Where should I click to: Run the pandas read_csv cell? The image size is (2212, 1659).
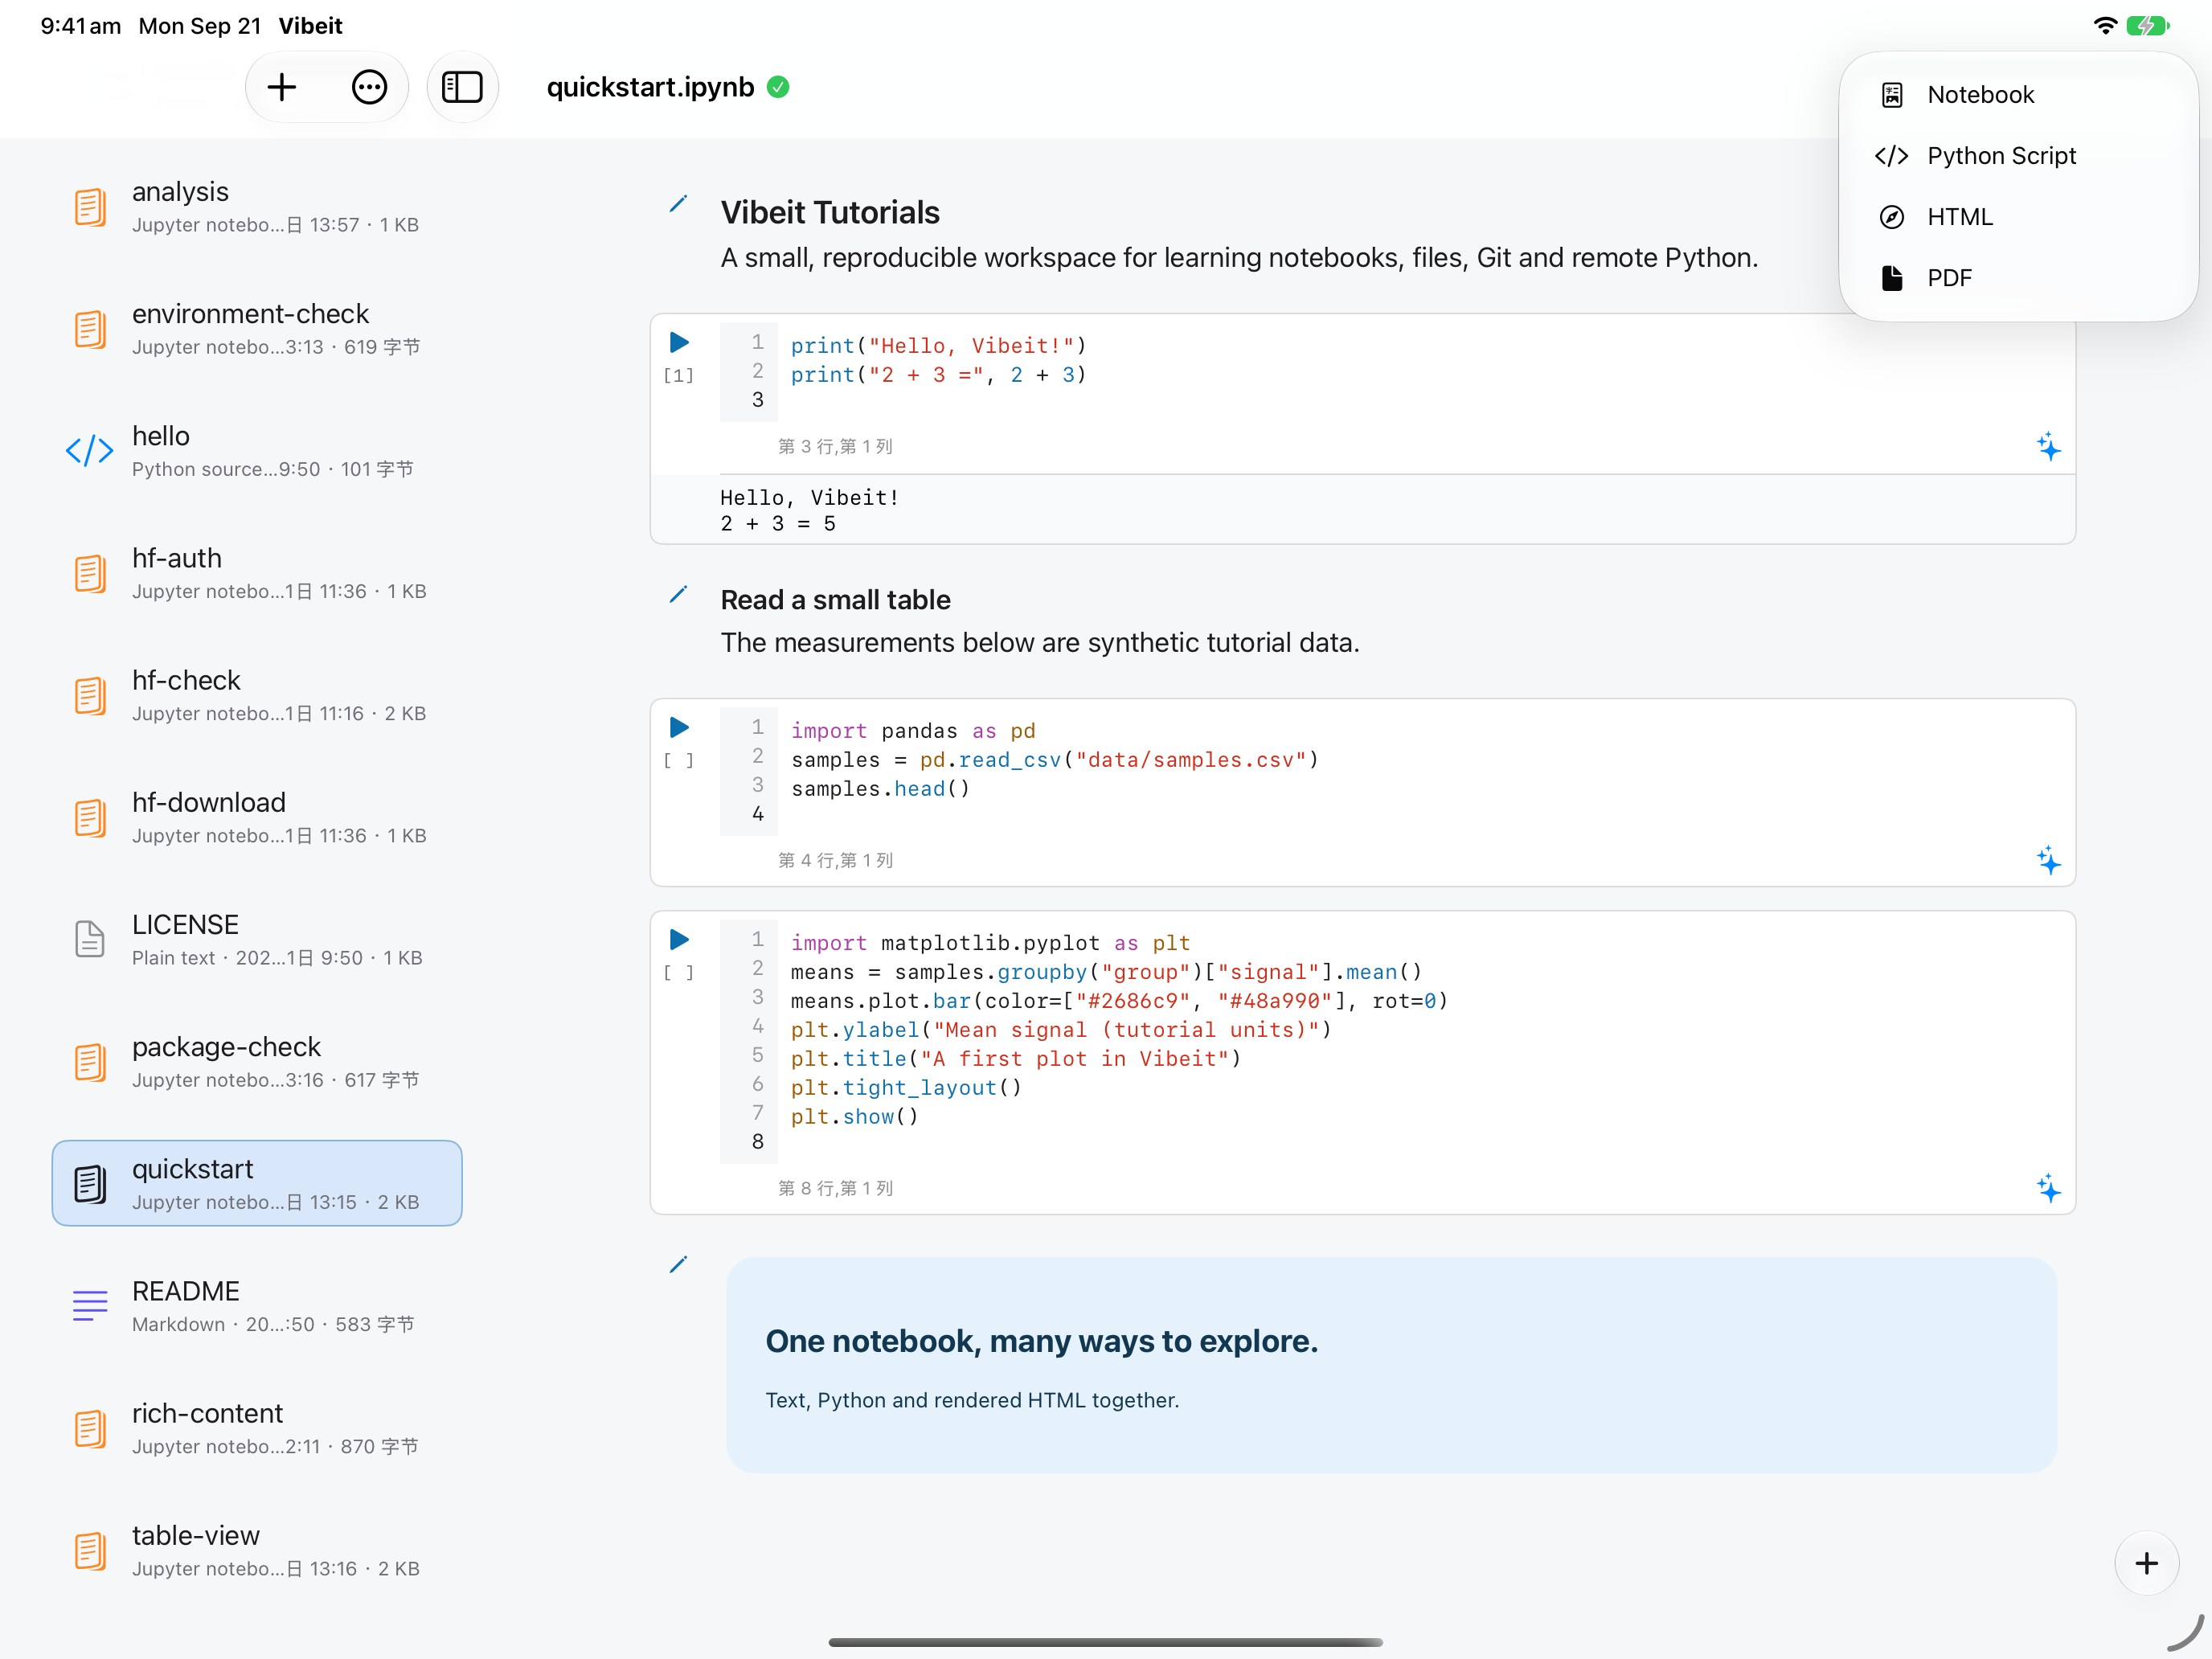click(679, 727)
